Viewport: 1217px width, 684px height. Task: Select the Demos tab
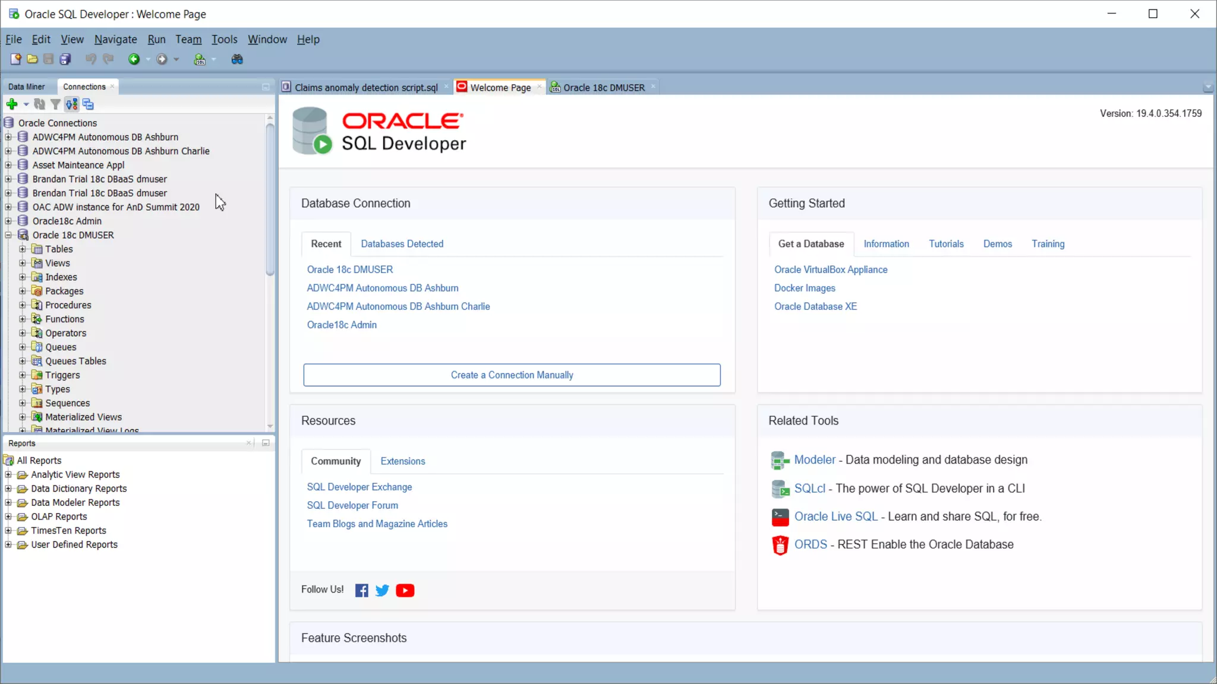coord(997,244)
